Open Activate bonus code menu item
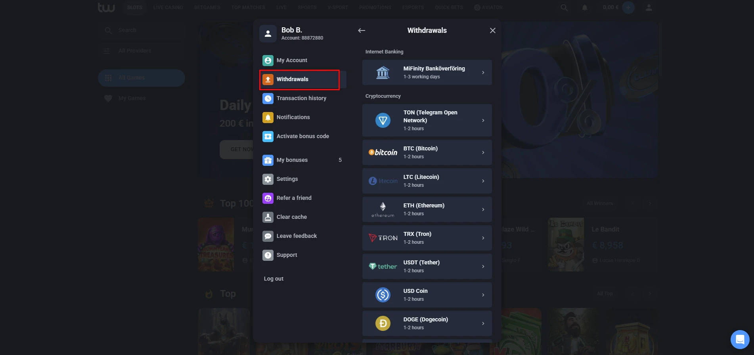This screenshot has height=355, width=754. click(303, 137)
